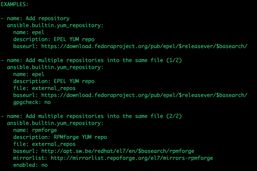The width and height of the screenshot is (257, 171).
Task: Click the 'Add repository' task name line
Action: 35,18
